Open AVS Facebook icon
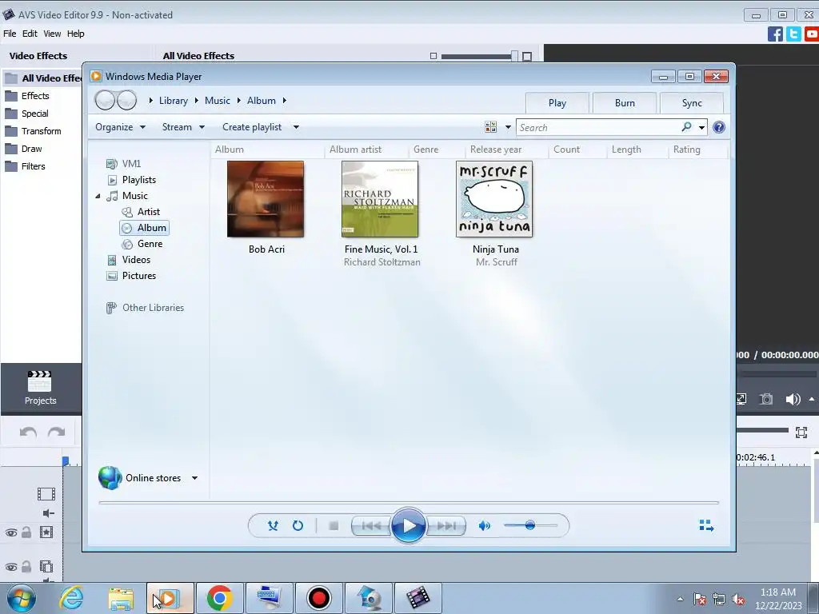The width and height of the screenshot is (819, 614). (775, 34)
